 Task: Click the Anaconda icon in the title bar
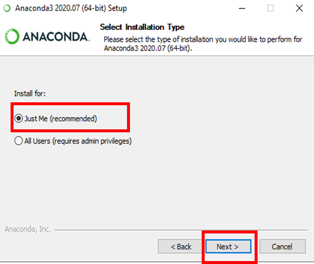coord(7,8)
